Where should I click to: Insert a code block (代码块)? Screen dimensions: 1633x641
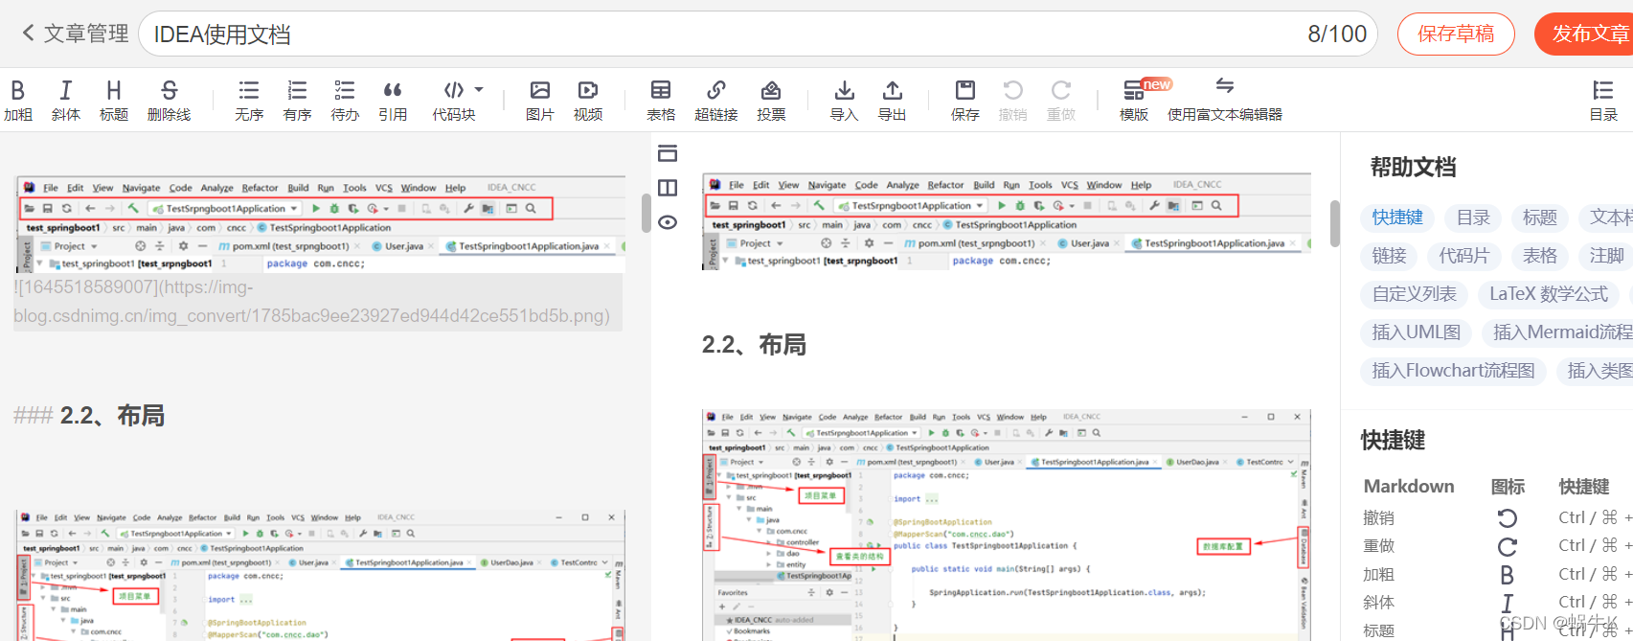click(x=454, y=101)
